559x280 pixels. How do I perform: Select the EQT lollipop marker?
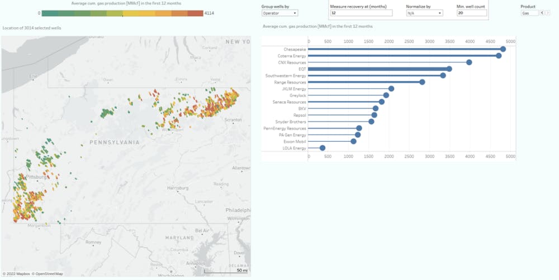tap(449, 69)
